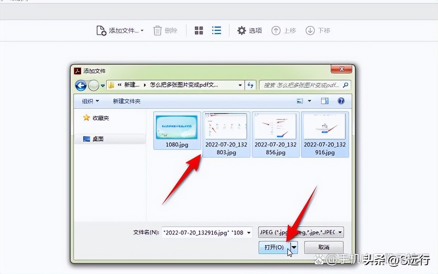Select the 2022-07-20_132856.jpg file

coord(275,134)
